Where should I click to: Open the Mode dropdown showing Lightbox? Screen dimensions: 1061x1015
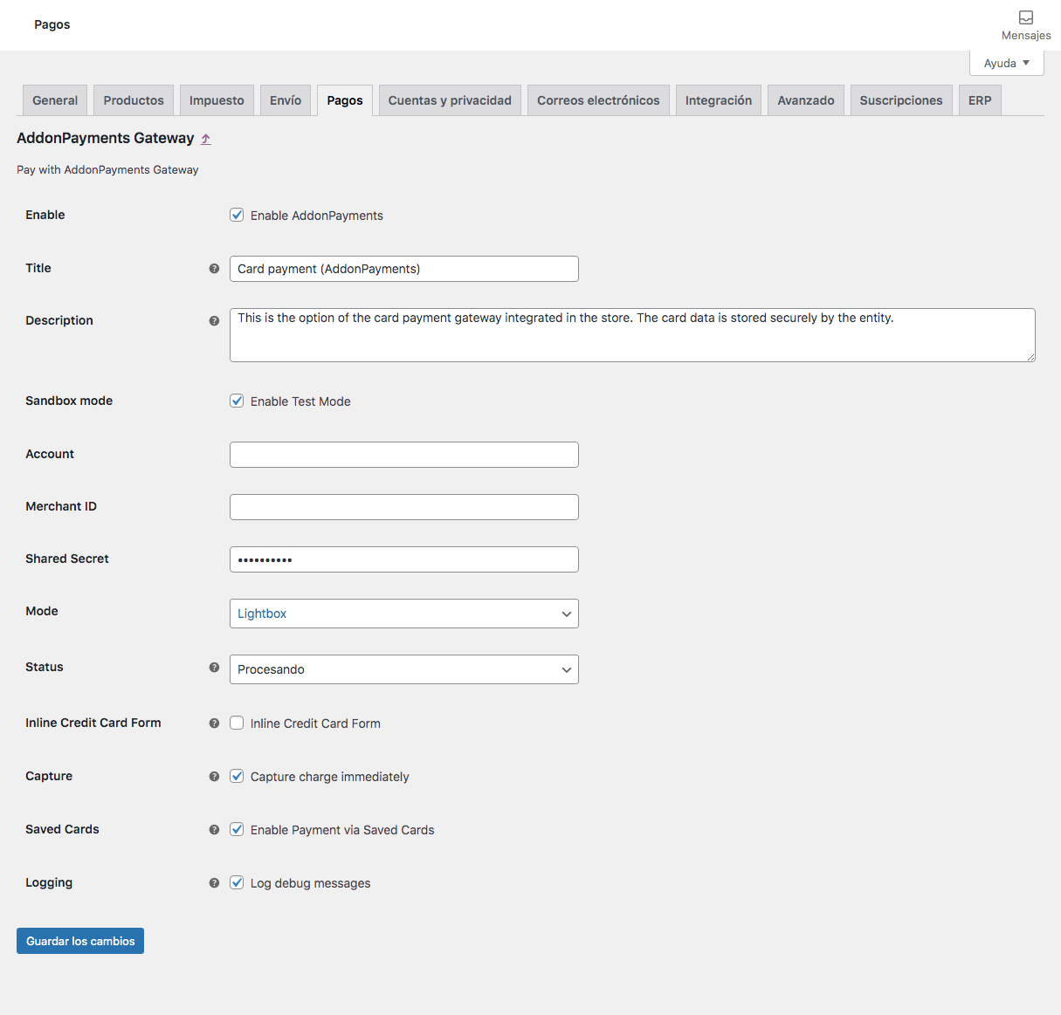(x=403, y=614)
